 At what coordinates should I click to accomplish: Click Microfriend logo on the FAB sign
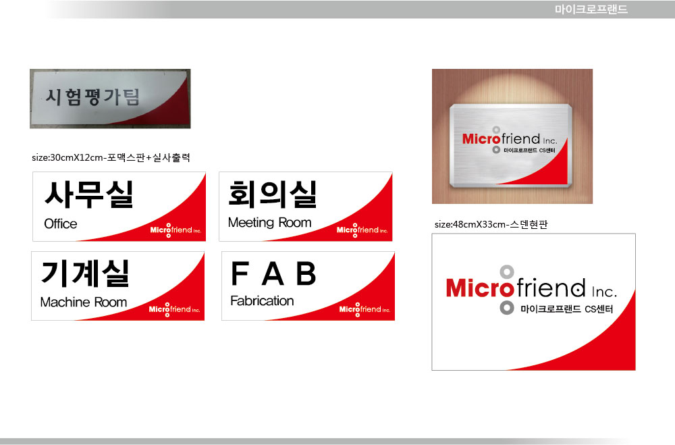364,309
